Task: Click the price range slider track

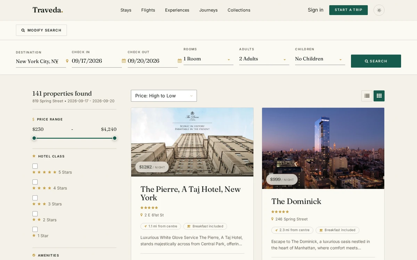Action: click(x=74, y=138)
